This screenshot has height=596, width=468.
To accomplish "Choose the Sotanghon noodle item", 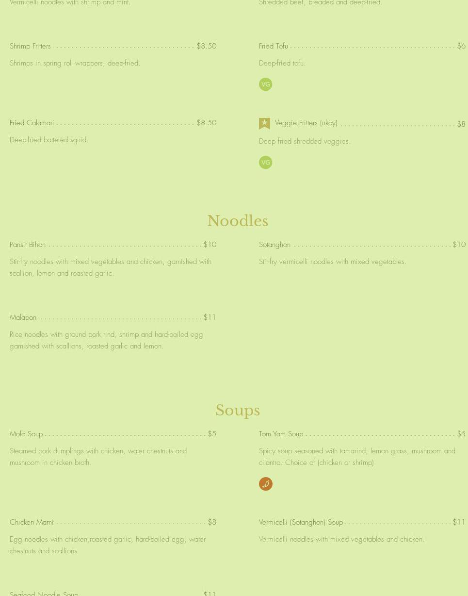I will tap(274, 245).
